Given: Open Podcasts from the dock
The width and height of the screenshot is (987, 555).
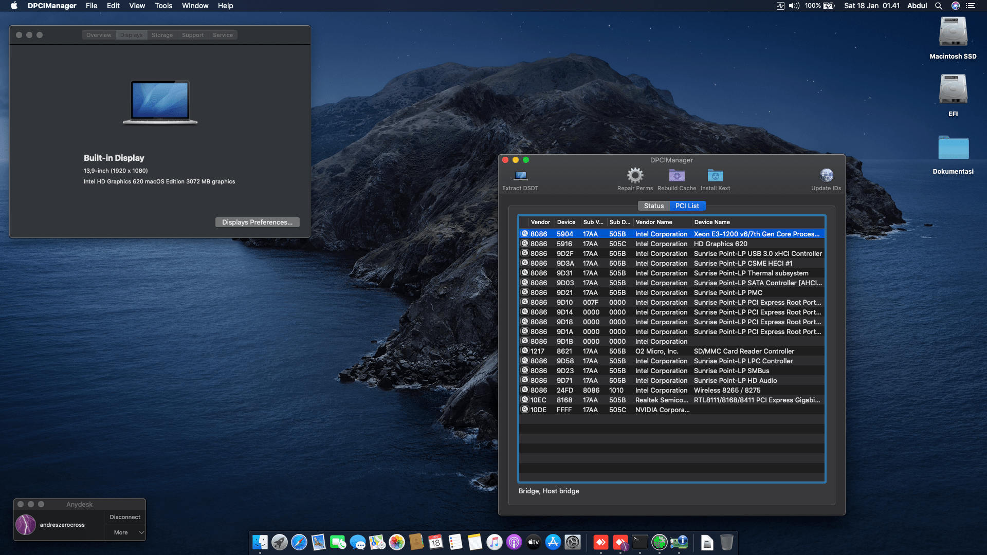Looking at the screenshot, I should (514, 542).
